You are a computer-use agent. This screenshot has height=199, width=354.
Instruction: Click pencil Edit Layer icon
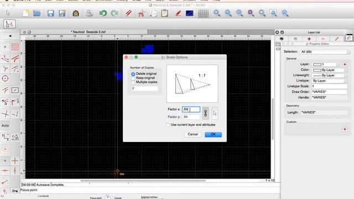pos(337,39)
